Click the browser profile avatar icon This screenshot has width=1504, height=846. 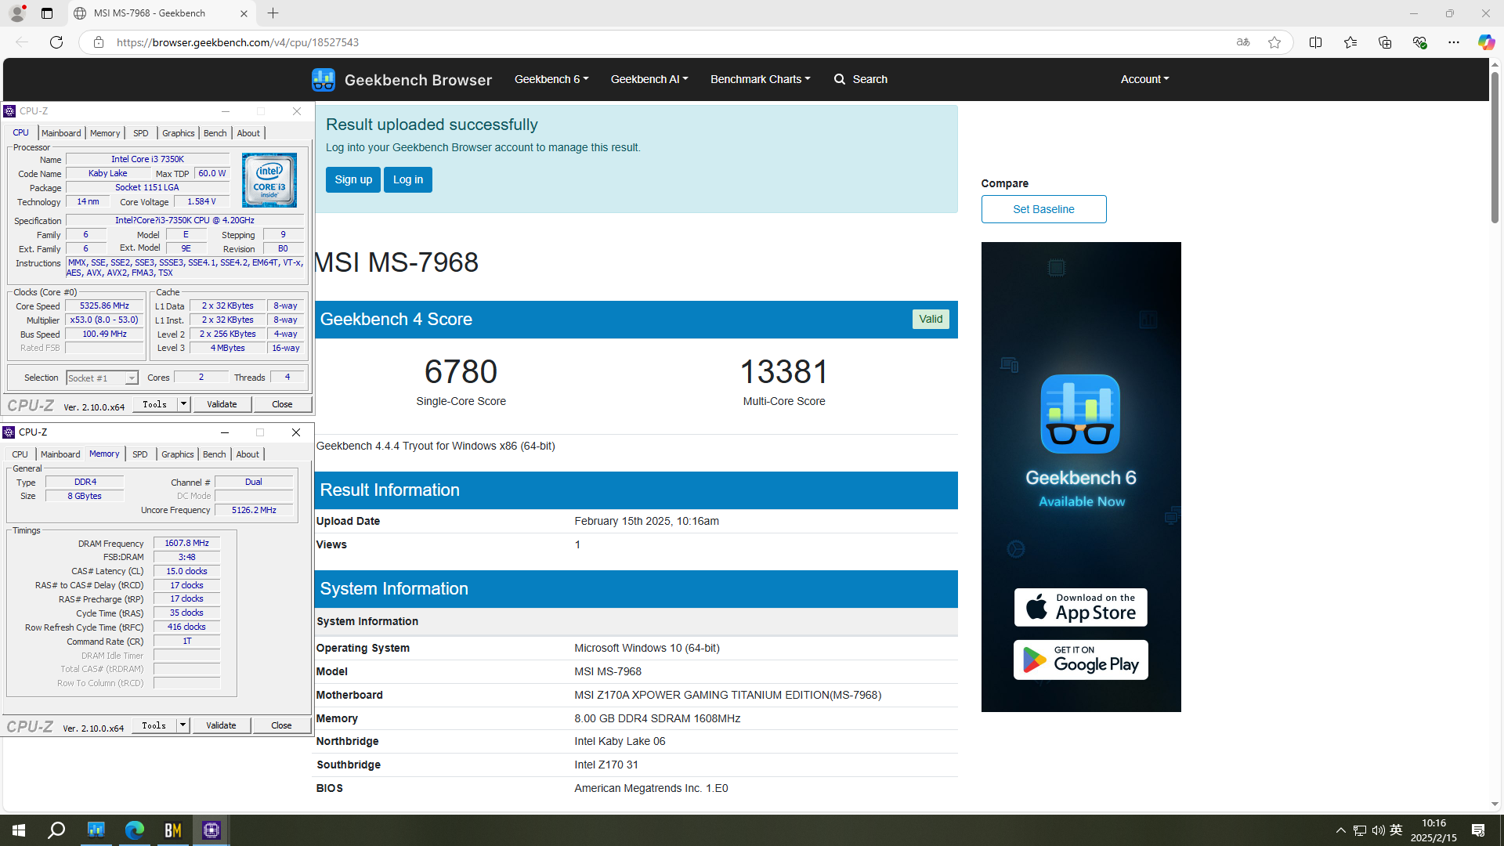click(17, 13)
